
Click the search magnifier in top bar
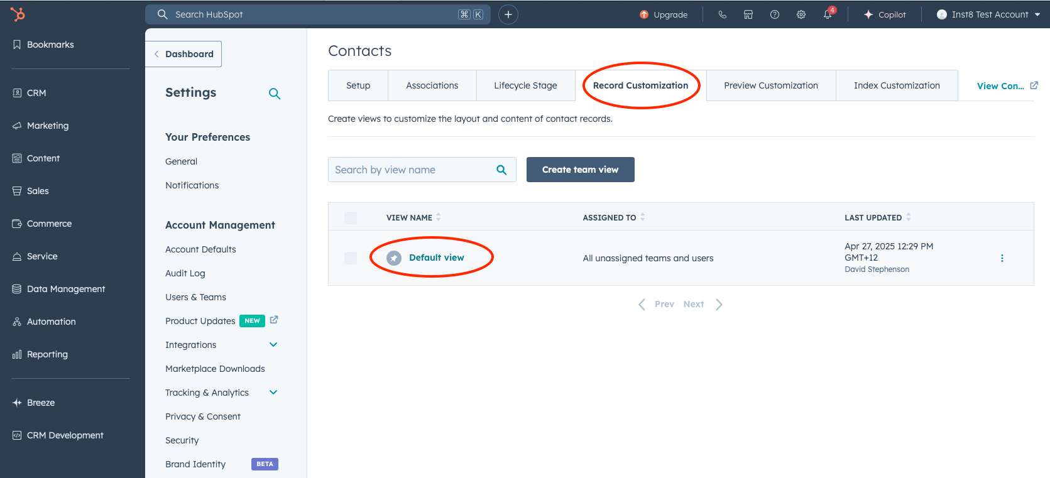(x=163, y=14)
